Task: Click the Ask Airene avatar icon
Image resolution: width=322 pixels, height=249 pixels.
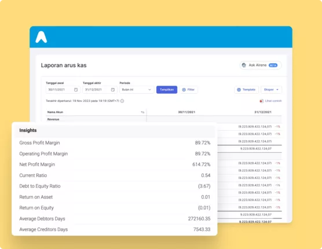Action: [244, 65]
